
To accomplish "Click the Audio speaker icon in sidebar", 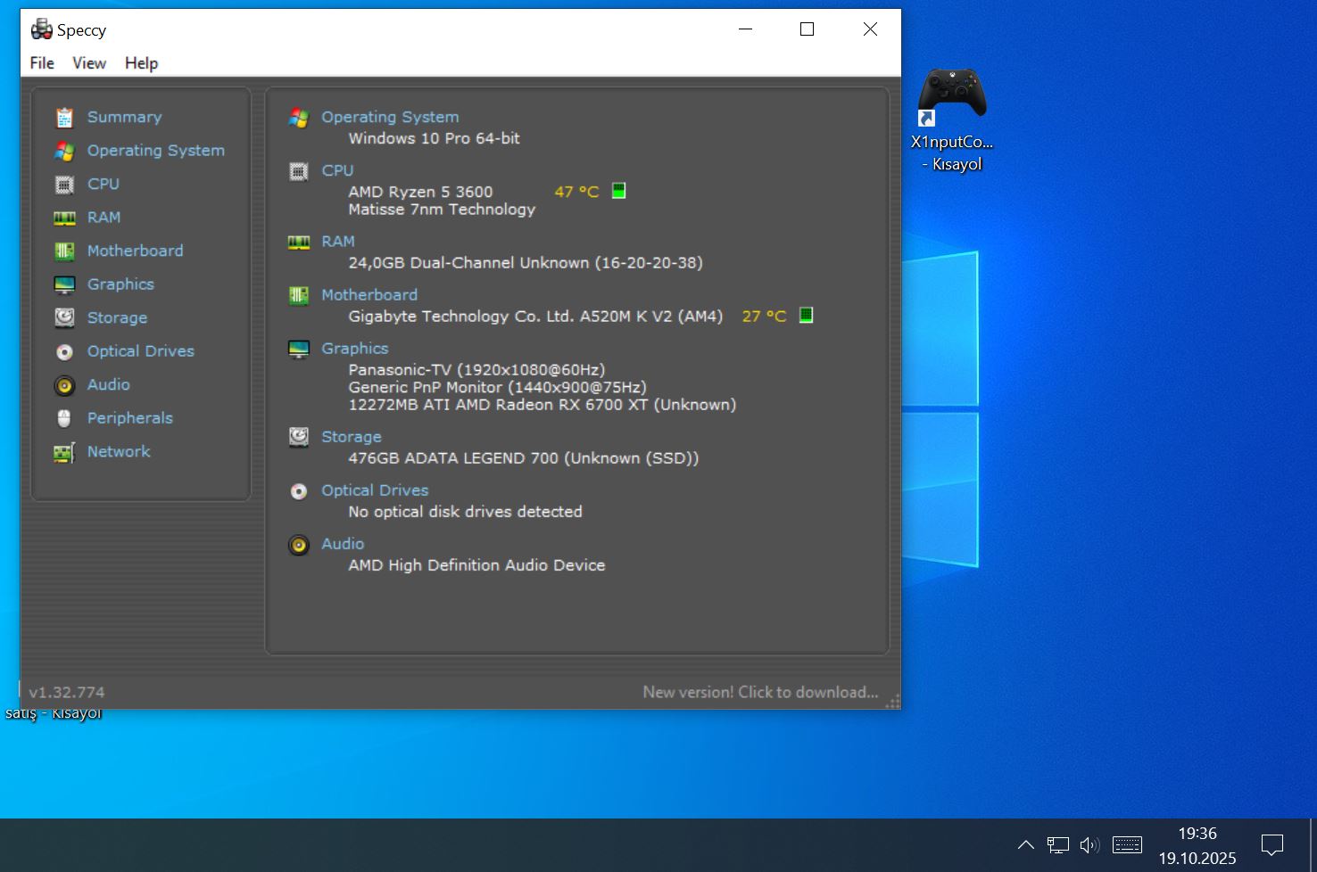I will (64, 385).
